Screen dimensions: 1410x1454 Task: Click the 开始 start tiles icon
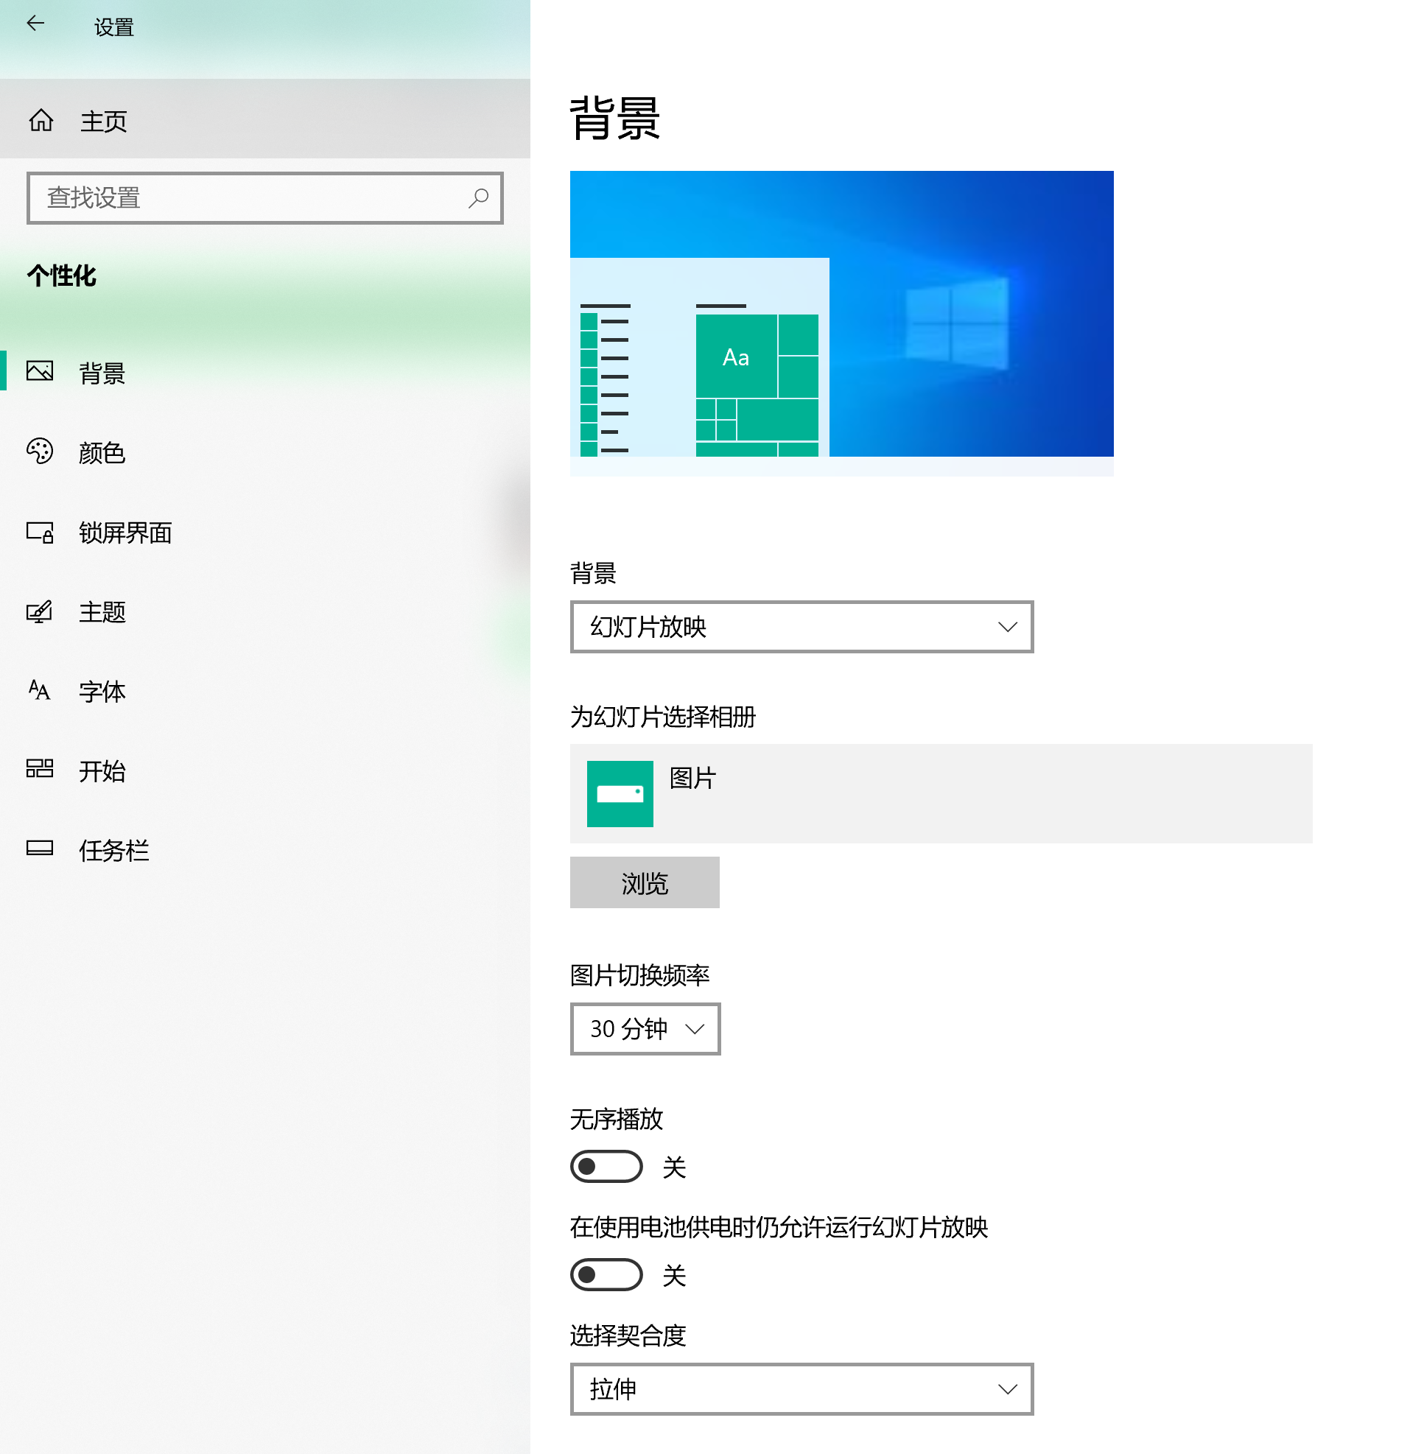[40, 768]
